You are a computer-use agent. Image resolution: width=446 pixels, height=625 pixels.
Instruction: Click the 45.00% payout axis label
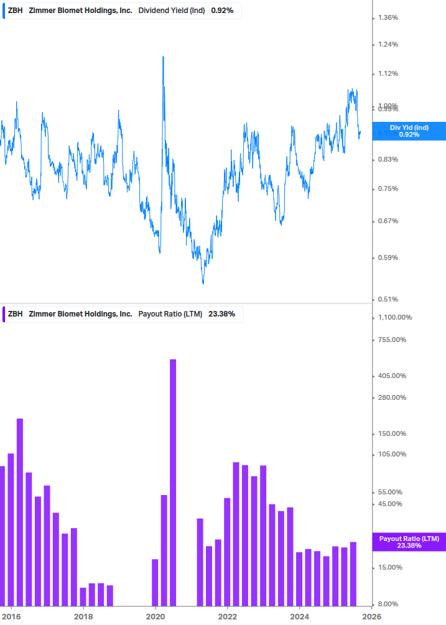[x=390, y=504]
